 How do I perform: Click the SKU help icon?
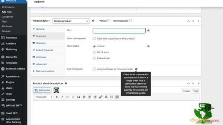148,31
